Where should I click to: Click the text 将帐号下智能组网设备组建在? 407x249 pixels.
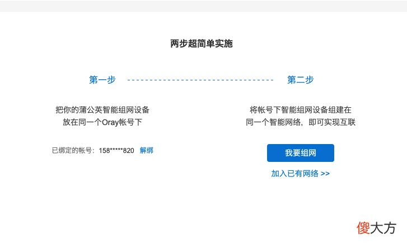(300, 110)
